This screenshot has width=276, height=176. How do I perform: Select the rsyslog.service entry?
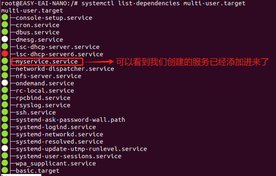pyautogui.click(x=43, y=105)
